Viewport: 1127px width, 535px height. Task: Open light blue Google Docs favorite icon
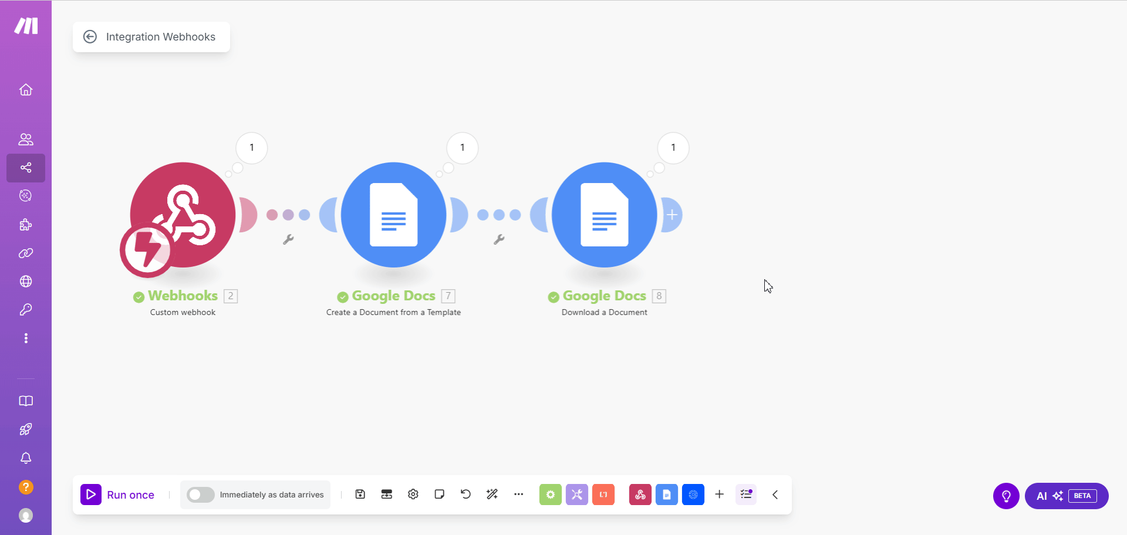667,495
